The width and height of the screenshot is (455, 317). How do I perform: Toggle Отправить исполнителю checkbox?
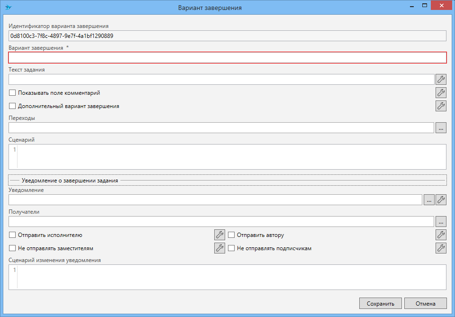(x=13, y=235)
